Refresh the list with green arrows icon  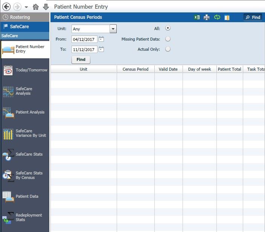217,17
